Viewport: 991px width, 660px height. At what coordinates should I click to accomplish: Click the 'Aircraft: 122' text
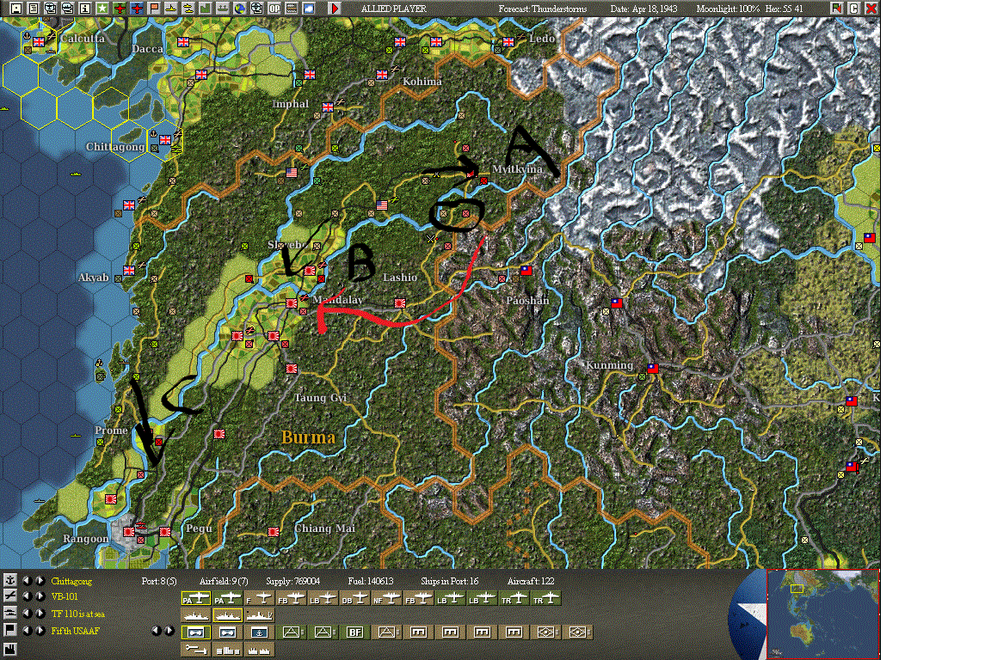(531, 581)
